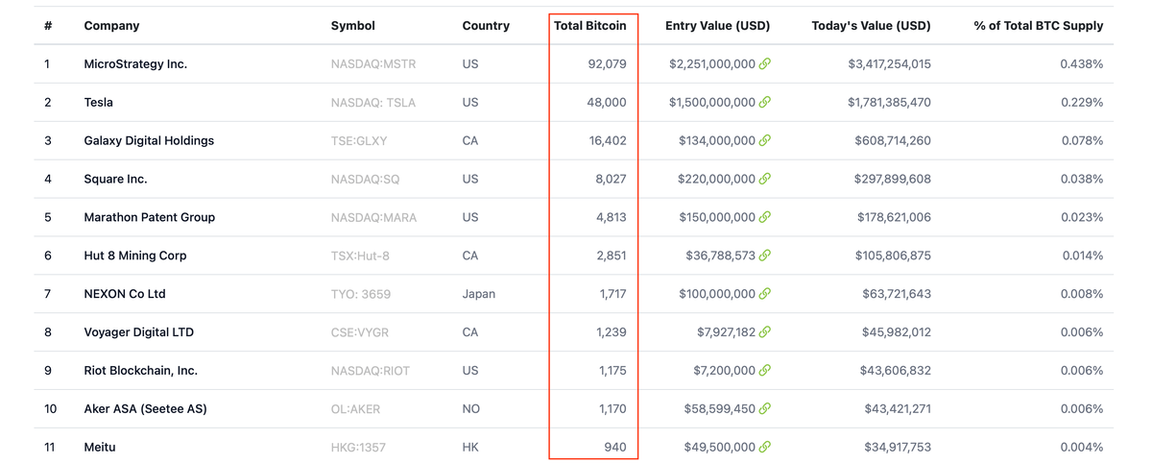The image size is (1152, 464).
Task: Select Hut 8 Mining Corp company name
Action: click(135, 256)
